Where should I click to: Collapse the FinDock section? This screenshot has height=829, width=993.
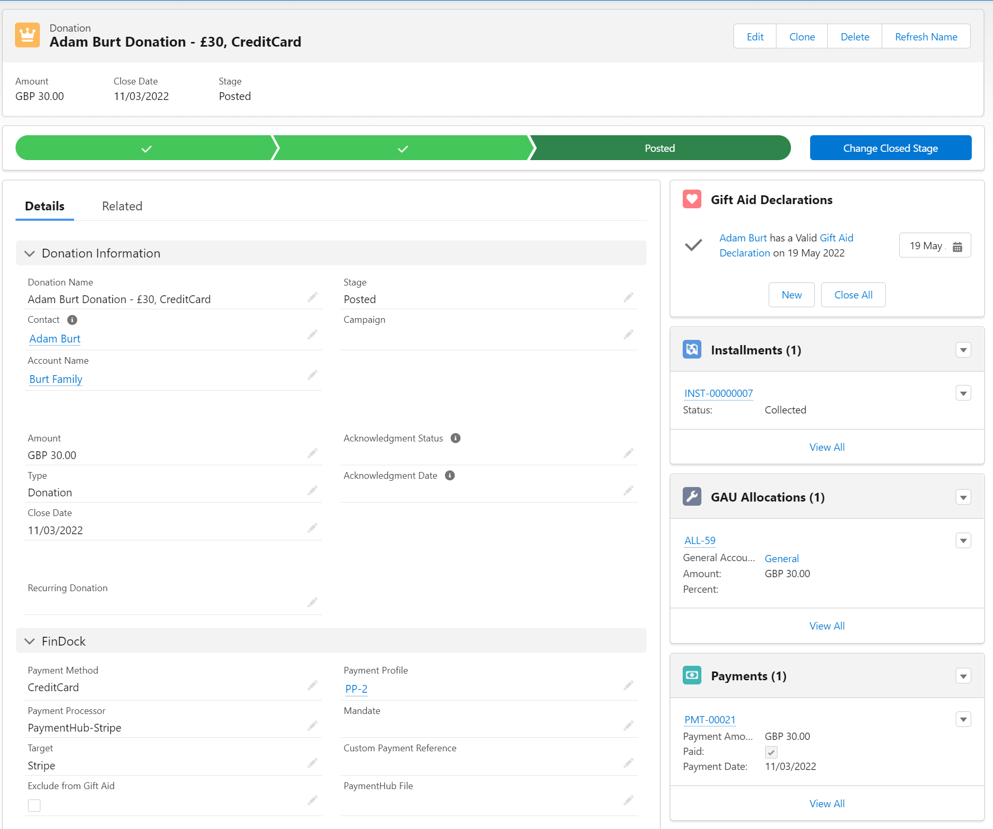point(30,641)
